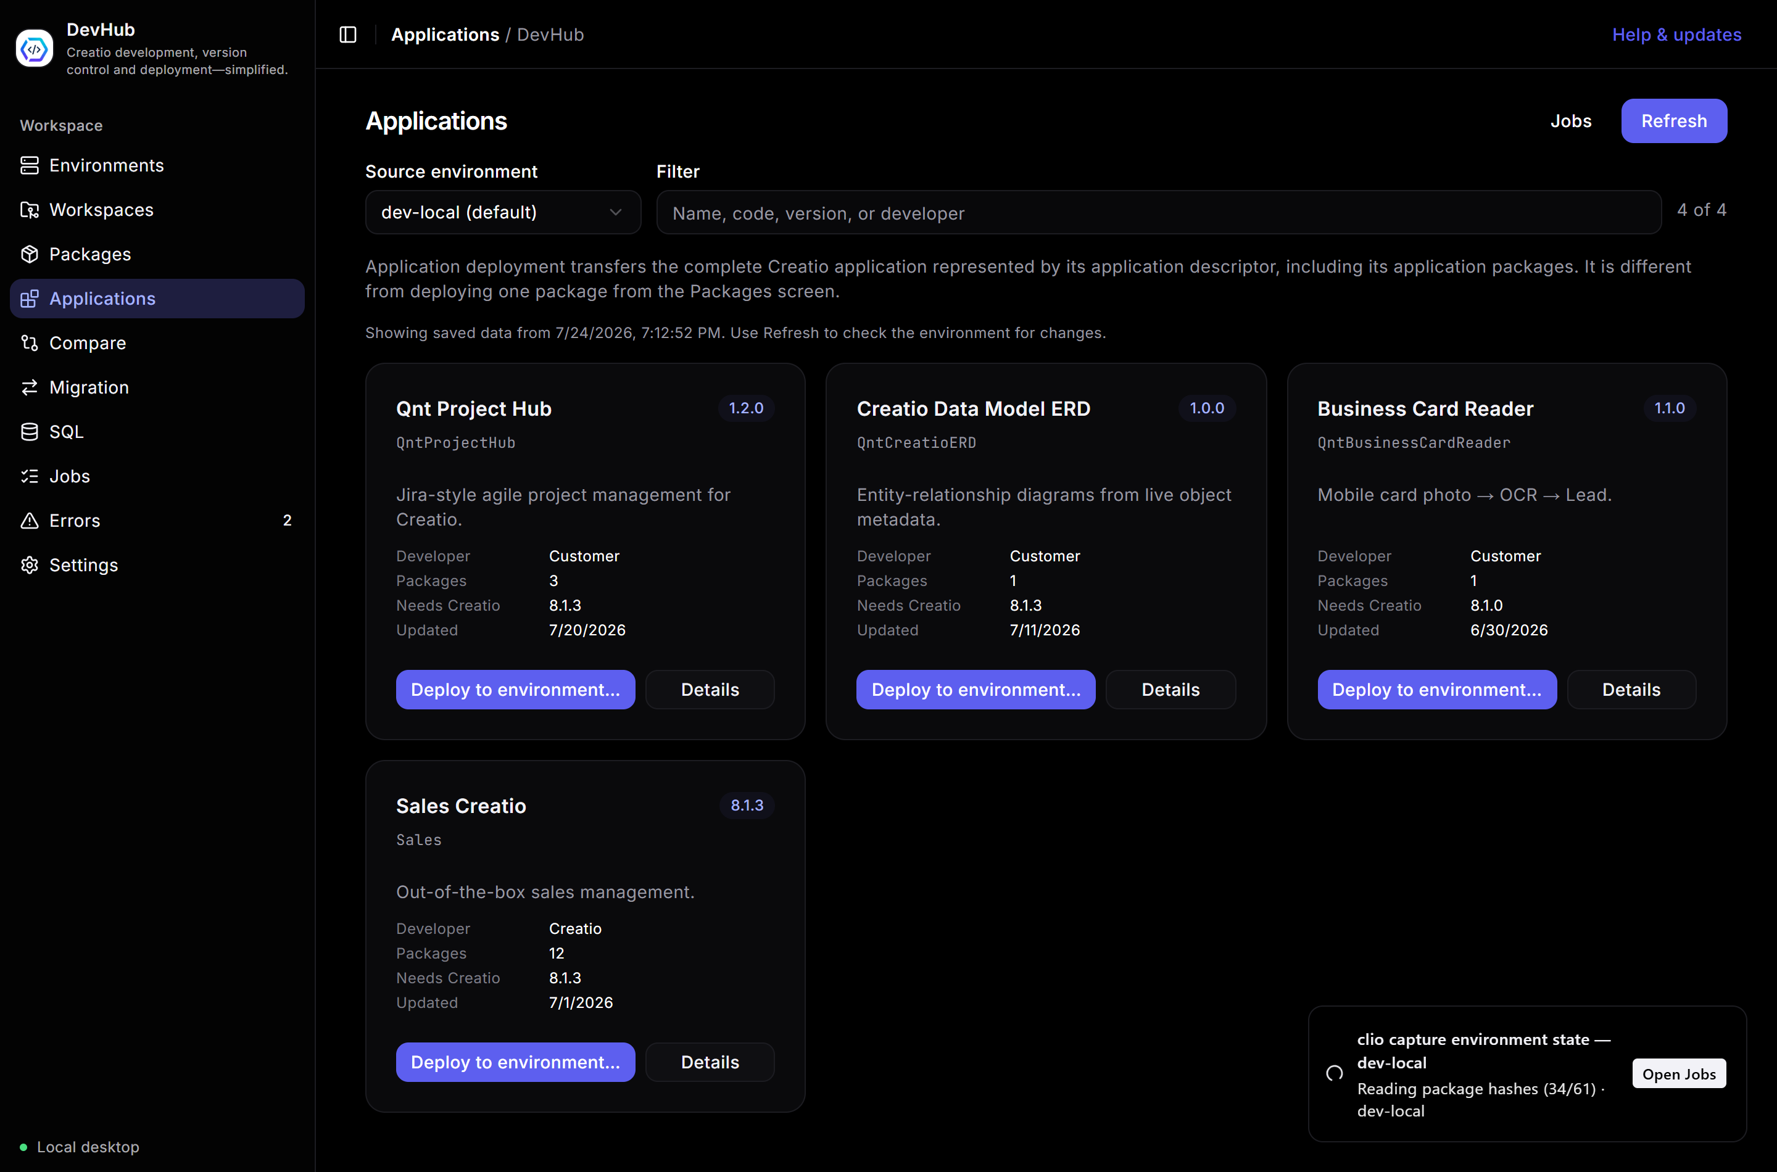1777x1172 pixels.
Task: Click DevHub in the breadcrumb
Action: click(550, 35)
